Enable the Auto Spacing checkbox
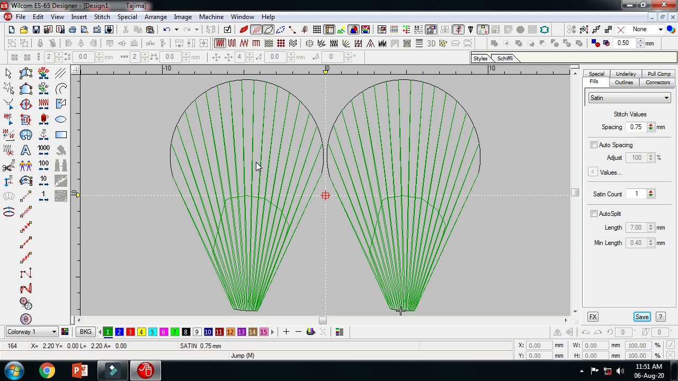Screen dimensions: 678x381 [594, 145]
